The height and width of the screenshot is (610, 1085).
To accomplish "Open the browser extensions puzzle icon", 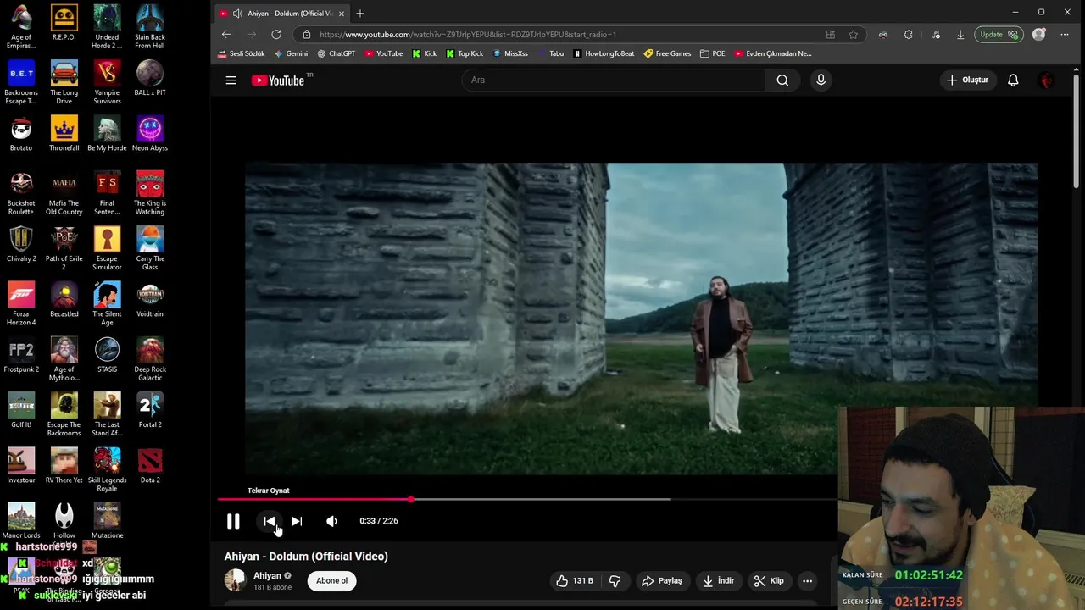I will click(908, 35).
